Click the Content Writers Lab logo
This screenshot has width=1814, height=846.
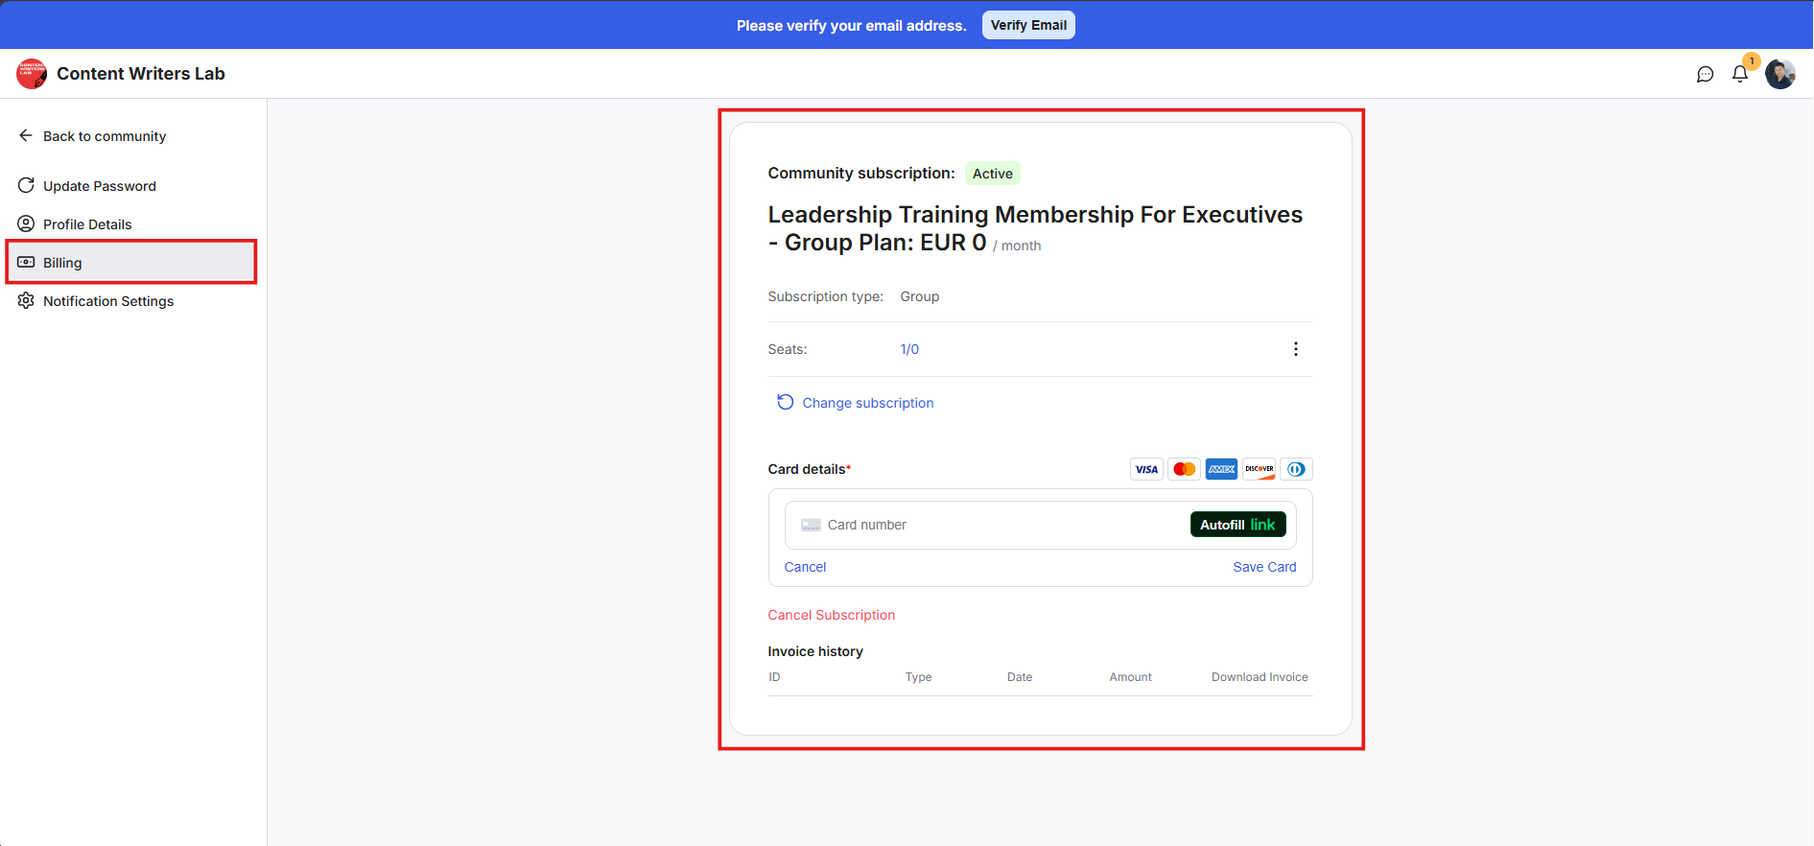click(x=32, y=74)
